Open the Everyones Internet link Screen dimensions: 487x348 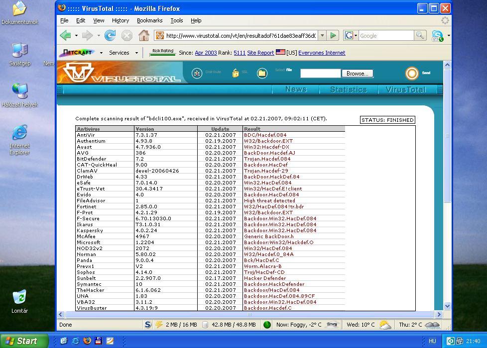(322, 53)
